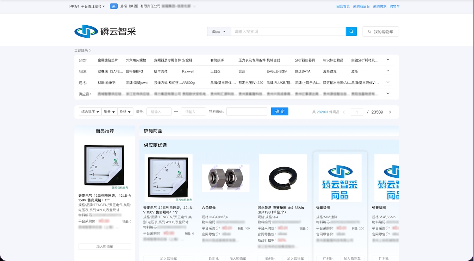The image size is (474, 261).
Task: Expand the 分类 filter row
Action: (x=388, y=60)
